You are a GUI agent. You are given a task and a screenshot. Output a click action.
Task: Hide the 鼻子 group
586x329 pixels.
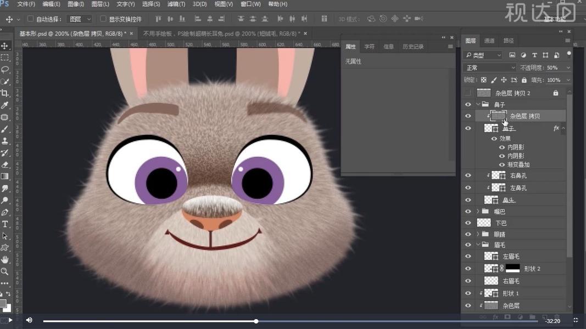468,104
